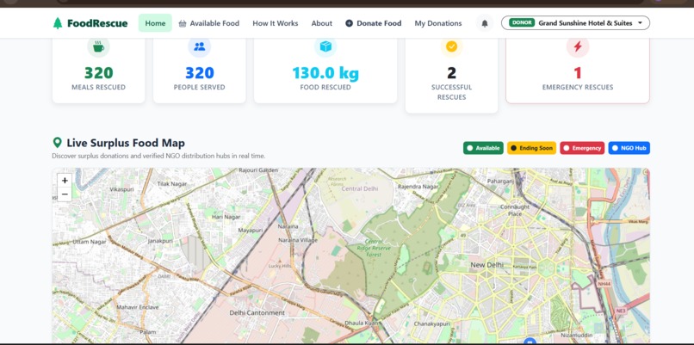
Task: Click the basket icon next to Available Food
Action: click(x=183, y=23)
